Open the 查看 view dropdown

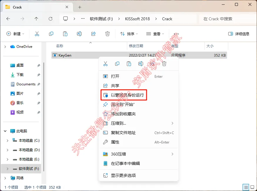(155, 34)
